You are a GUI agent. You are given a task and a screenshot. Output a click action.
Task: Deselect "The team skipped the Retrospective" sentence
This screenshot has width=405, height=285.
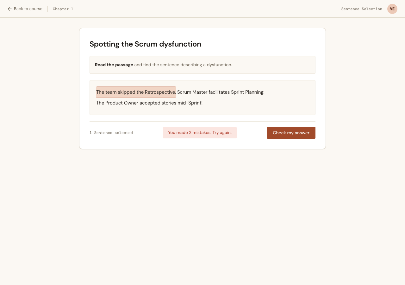(136, 92)
